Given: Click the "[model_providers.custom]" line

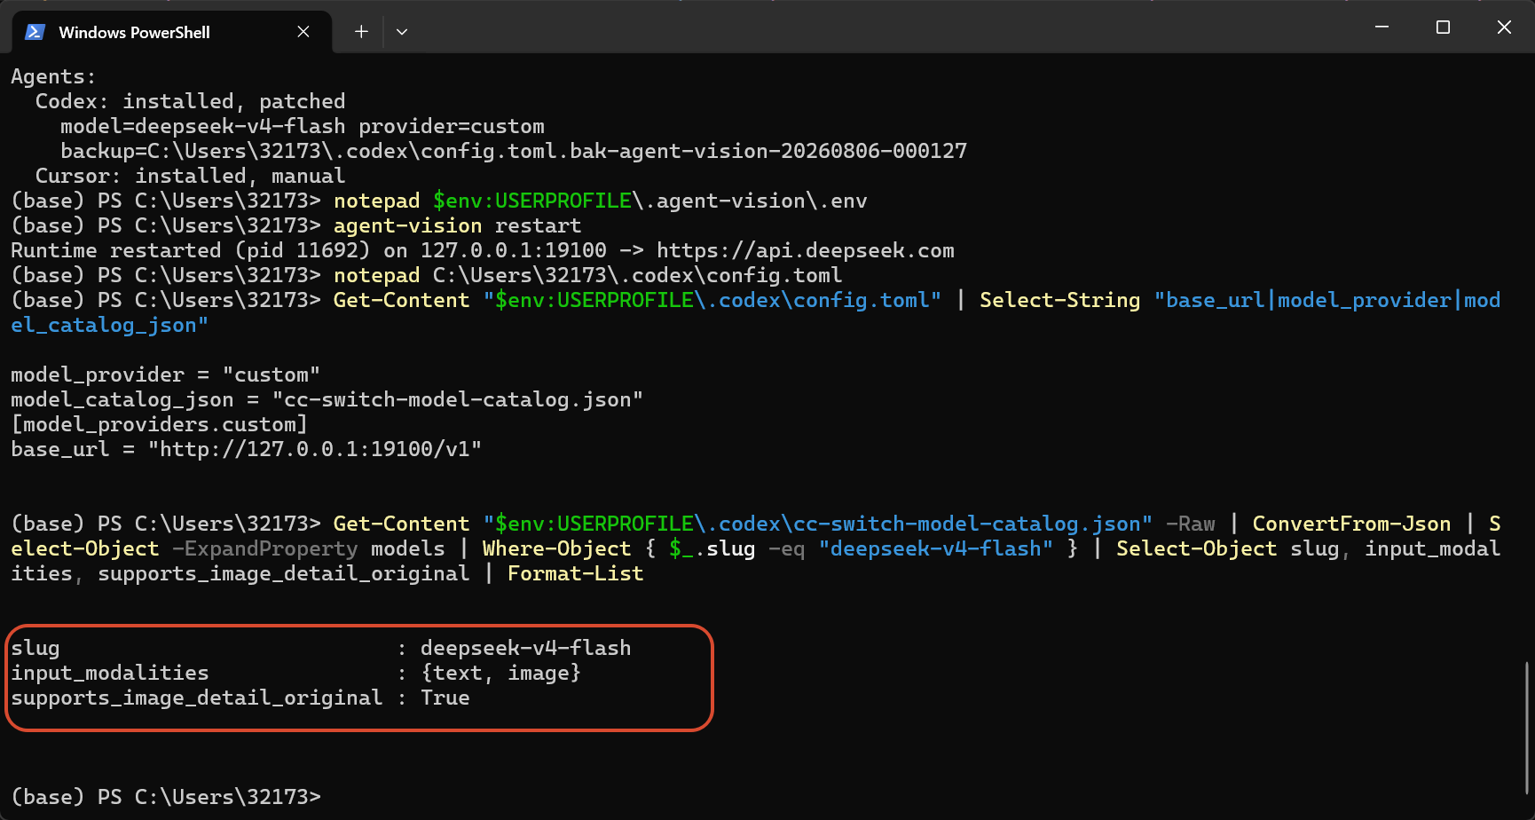Looking at the screenshot, I should (159, 424).
